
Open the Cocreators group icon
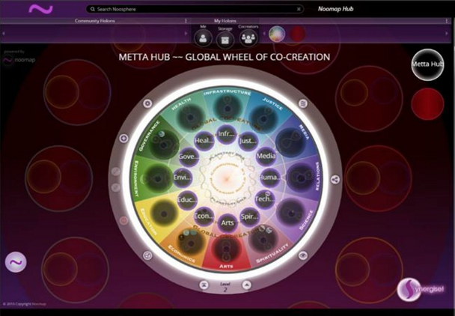tap(248, 36)
